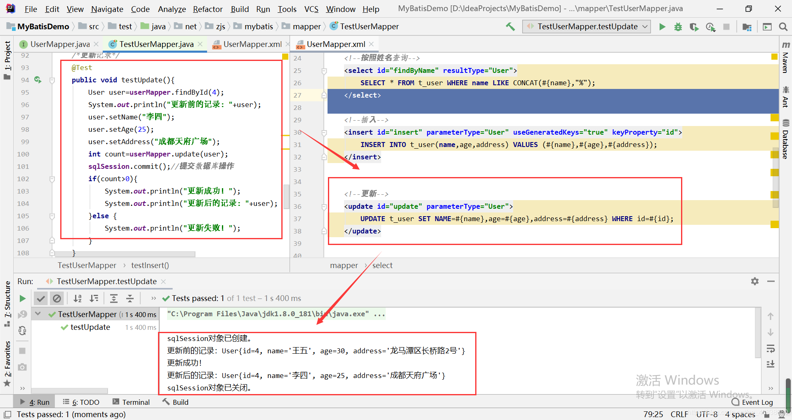Fold the if block at line 102

52,179
